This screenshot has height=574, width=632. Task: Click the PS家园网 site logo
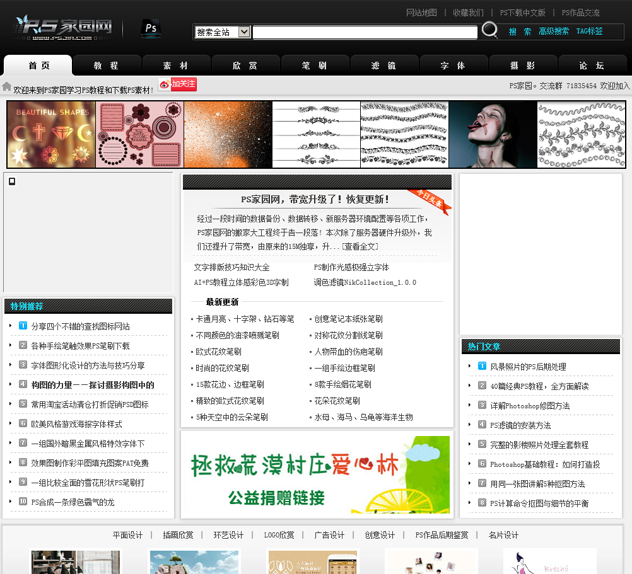point(62,28)
